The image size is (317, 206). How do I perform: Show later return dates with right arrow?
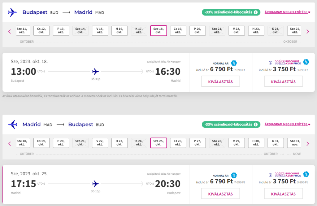[x=308, y=144]
